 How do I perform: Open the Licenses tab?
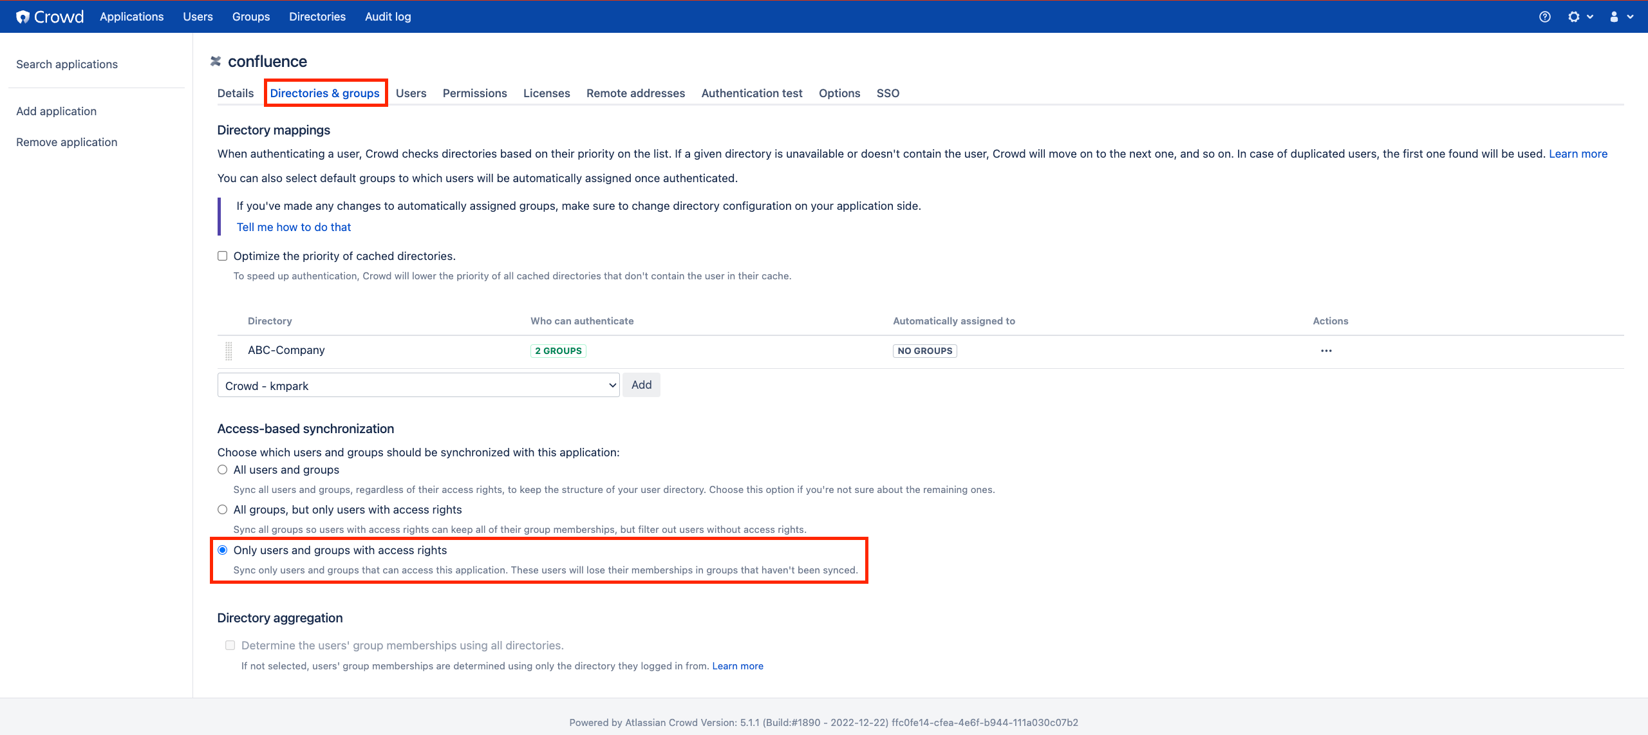pos(547,93)
